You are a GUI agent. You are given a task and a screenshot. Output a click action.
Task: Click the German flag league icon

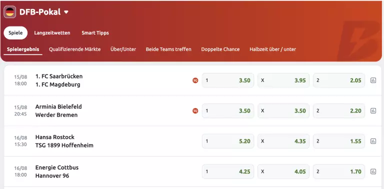10,12
